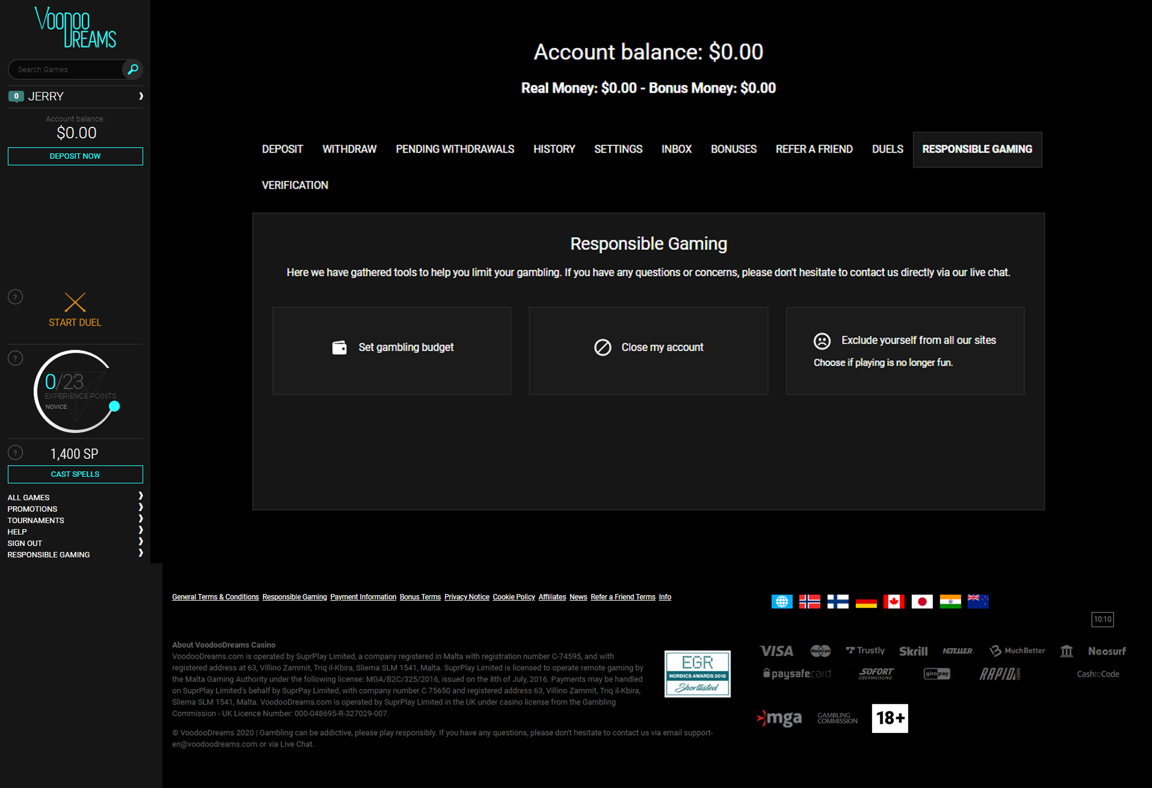Open the Bonuses tab
The image size is (1152, 788).
(734, 150)
